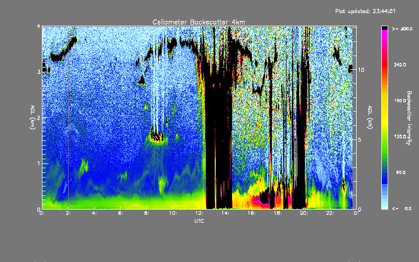Pick the pale cyan bottom colorbar band
The height and width of the screenshot is (262, 419).
pyautogui.click(x=384, y=206)
